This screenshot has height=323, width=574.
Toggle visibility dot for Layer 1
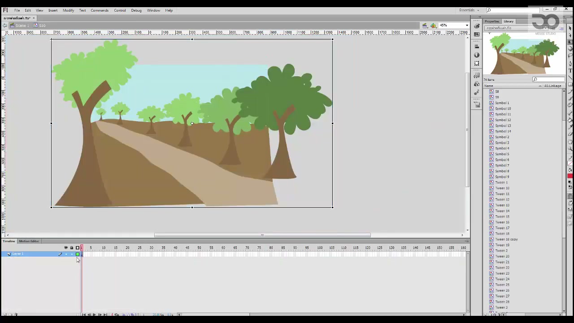[x=66, y=254]
